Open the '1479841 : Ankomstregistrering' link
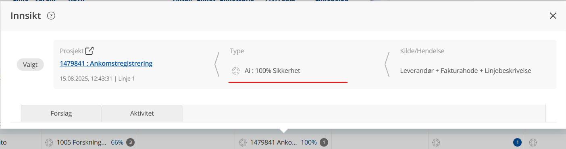This screenshot has height=149, width=566. [106, 63]
